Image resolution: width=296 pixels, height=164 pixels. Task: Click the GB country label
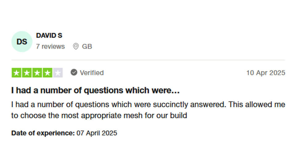[x=87, y=46]
